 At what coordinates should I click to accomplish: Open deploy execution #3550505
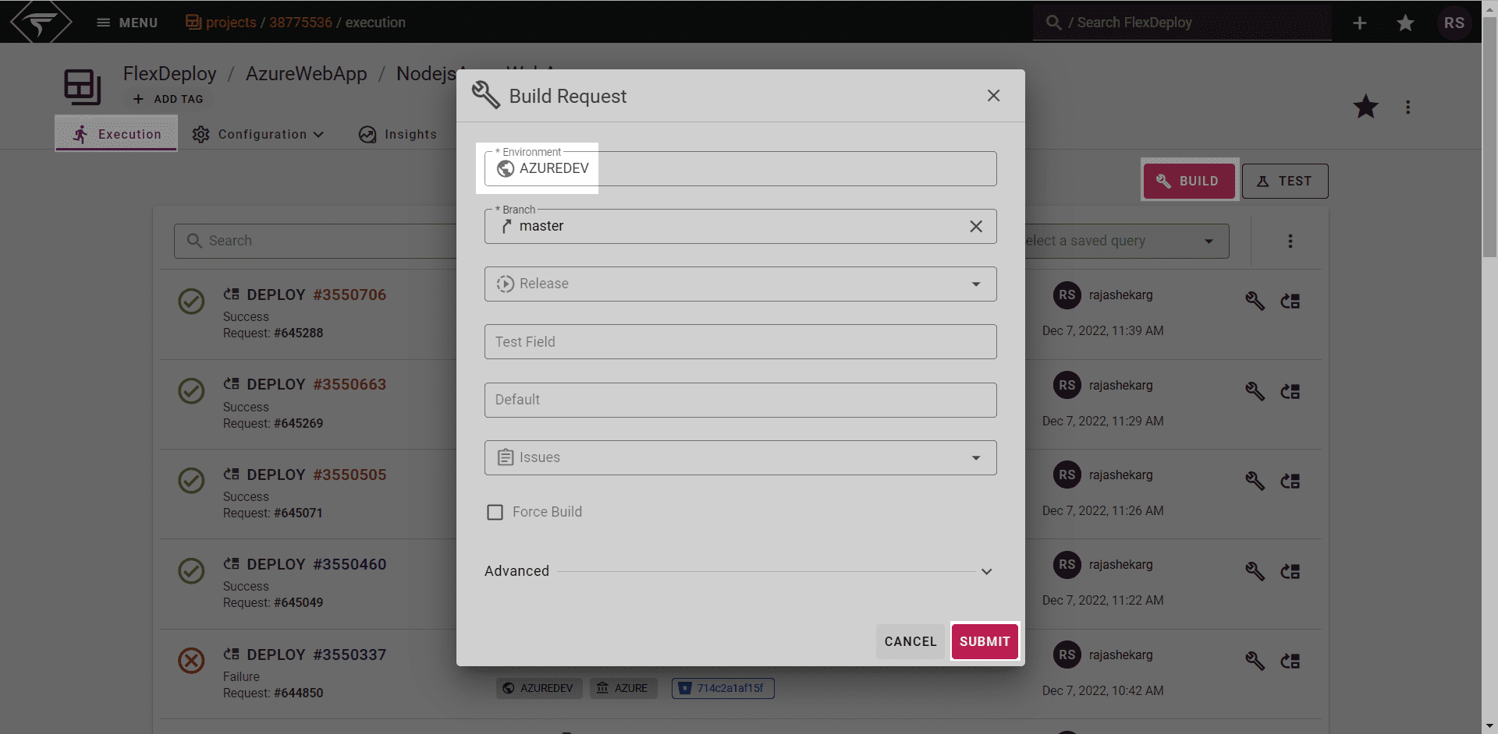(350, 475)
